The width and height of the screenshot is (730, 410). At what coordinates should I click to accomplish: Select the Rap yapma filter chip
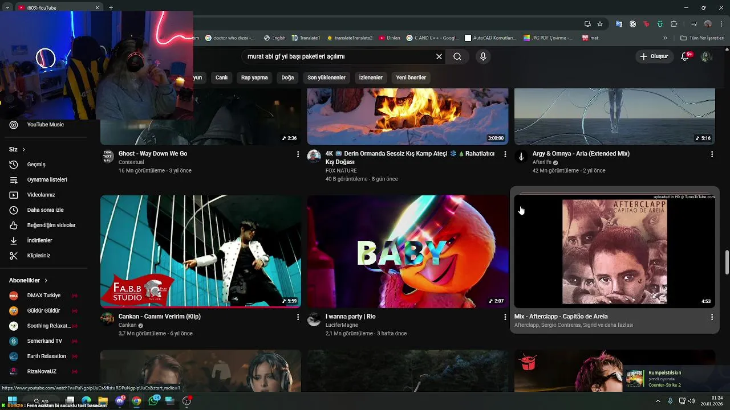(254, 77)
